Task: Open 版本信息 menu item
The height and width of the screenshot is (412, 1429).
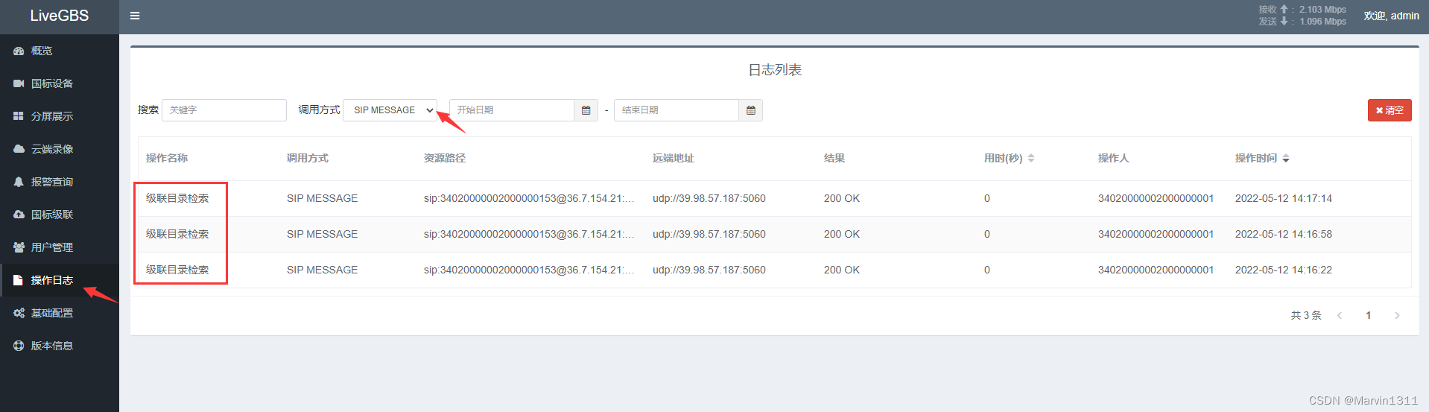Action: tap(60, 346)
